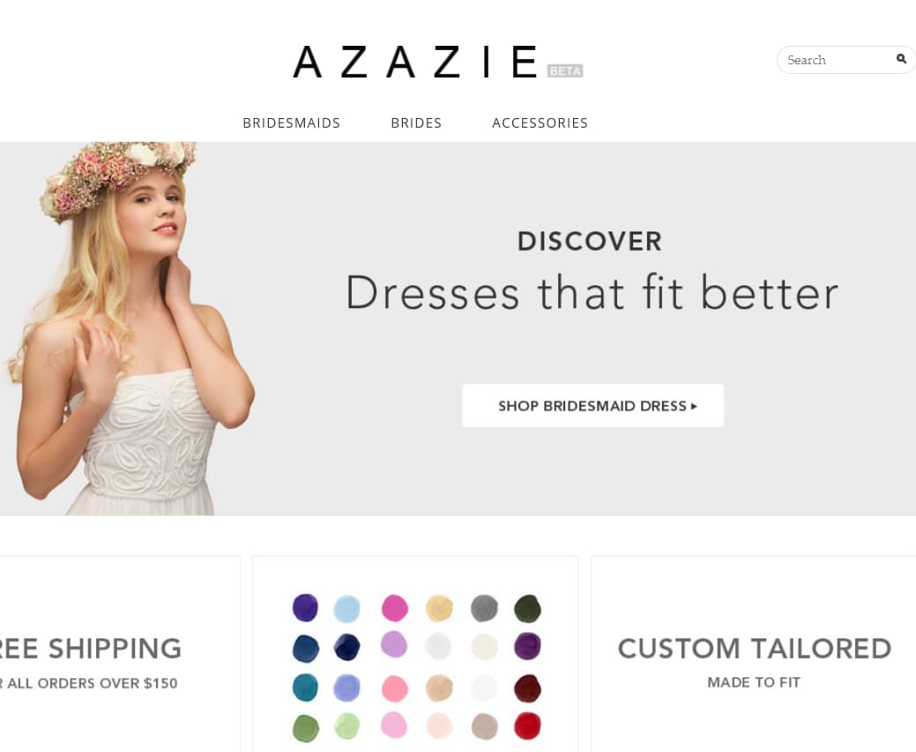
Task: Select the light blue color swatch
Action: [347, 608]
